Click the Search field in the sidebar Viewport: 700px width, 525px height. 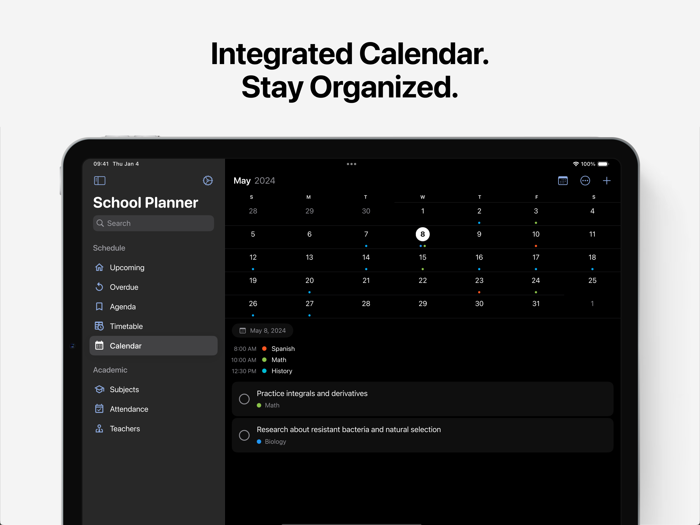153,223
